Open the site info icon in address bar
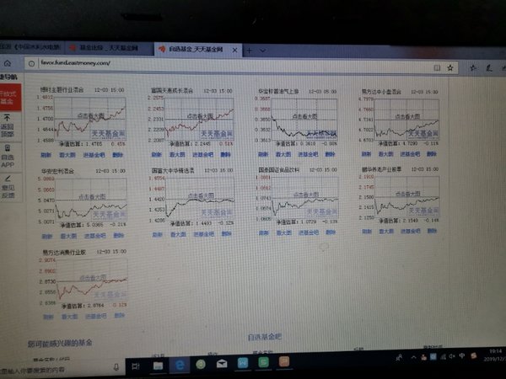This screenshot has width=506, height=379. [x=31, y=63]
